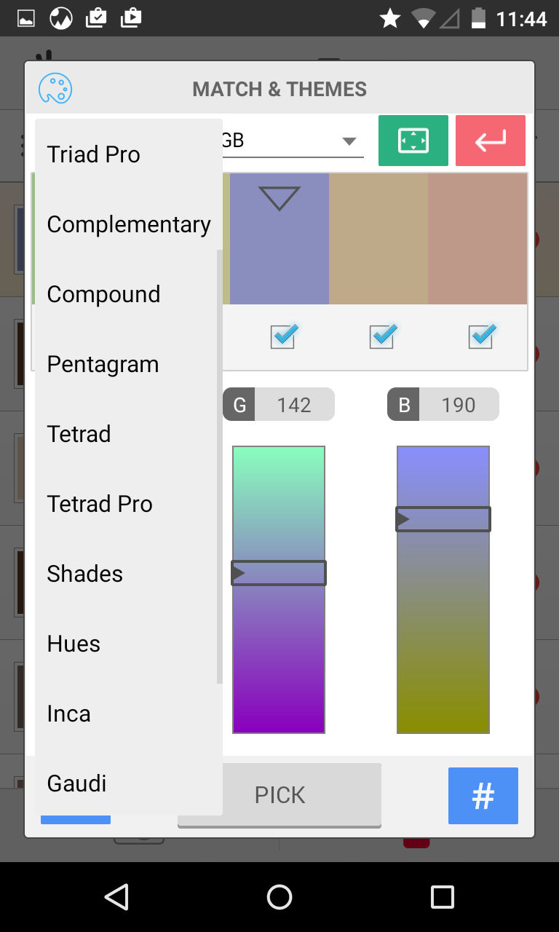Image resolution: width=559 pixels, height=932 pixels.
Task: Tap the G channel label icon
Action: (239, 404)
